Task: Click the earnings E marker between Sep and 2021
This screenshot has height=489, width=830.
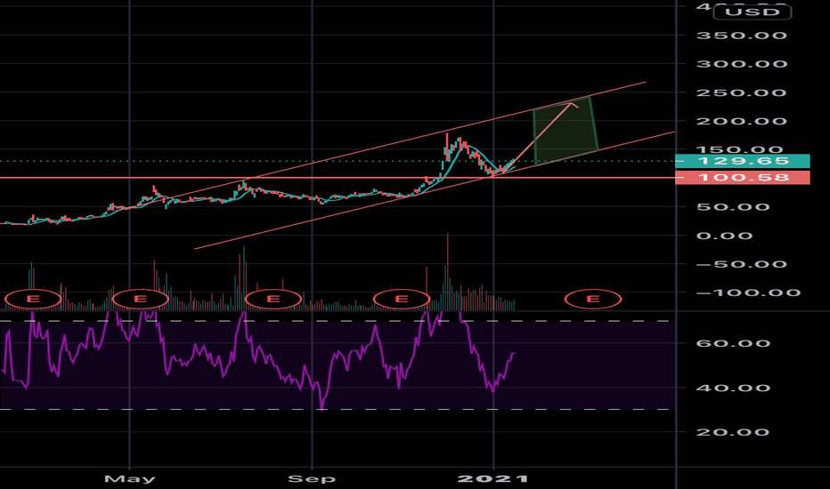Action: pyautogui.click(x=402, y=300)
